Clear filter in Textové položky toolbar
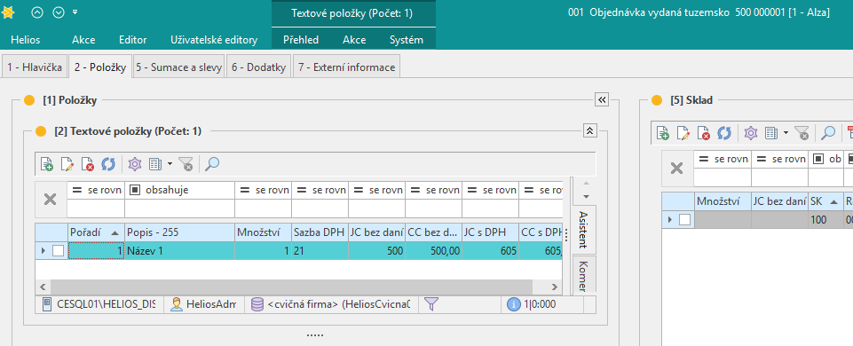This screenshot has width=853, height=346. tap(186, 164)
